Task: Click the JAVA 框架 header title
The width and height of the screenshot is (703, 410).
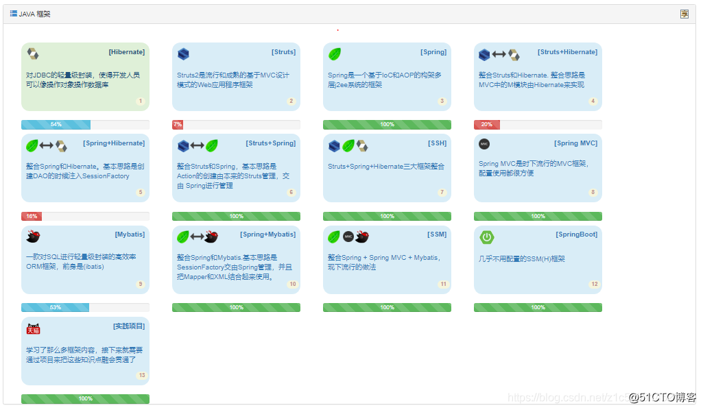Action: point(35,14)
